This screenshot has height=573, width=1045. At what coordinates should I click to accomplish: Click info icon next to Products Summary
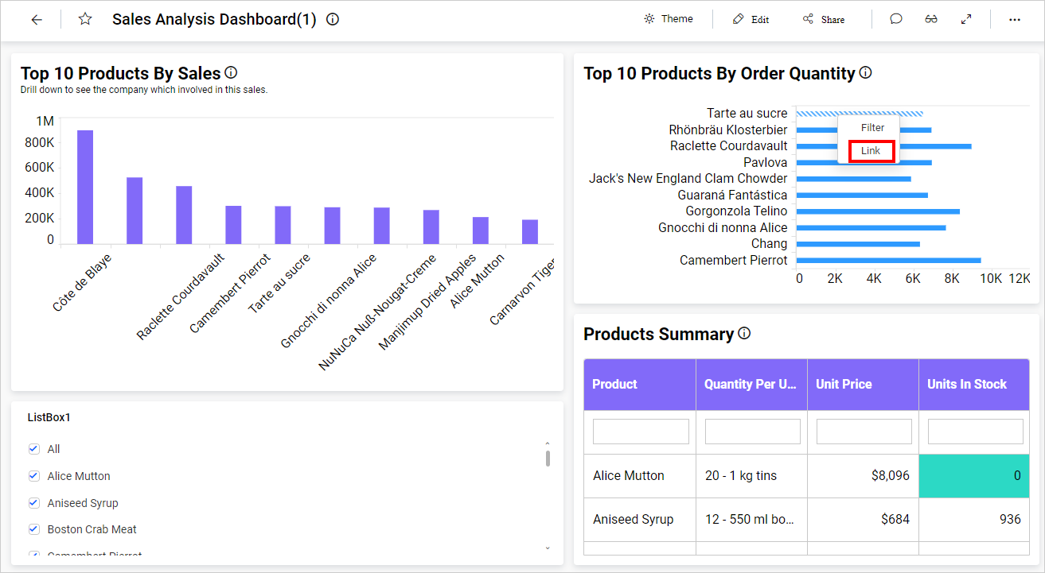click(x=744, y=334)
